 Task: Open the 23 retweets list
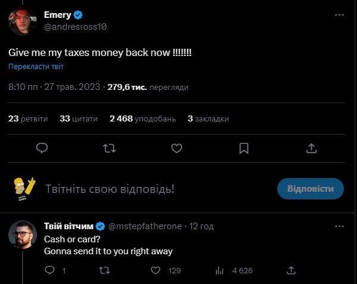click(28, 118)
